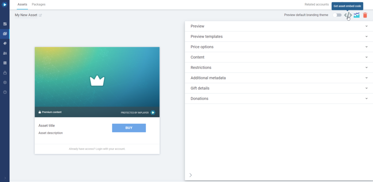Open the price tags section in sidebar
The height and width of the screenshot is (182, 373).
click(5, 43)
